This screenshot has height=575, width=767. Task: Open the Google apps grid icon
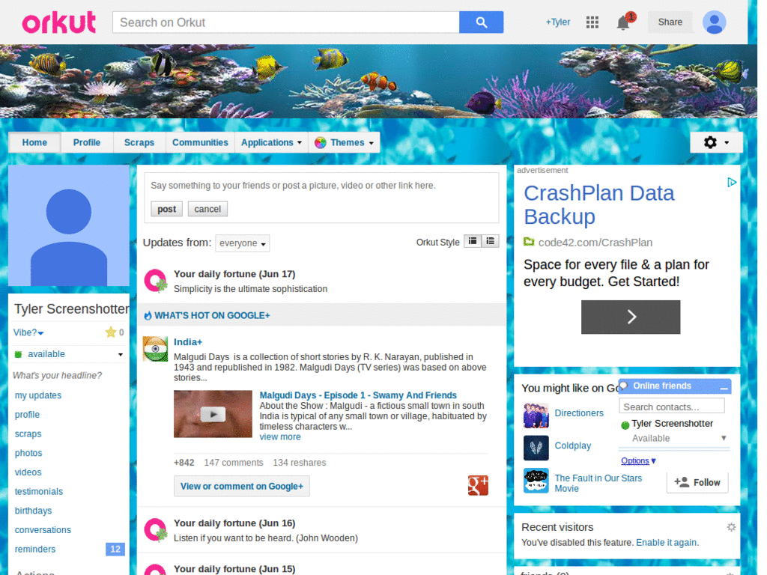click(x=592, y=22)
